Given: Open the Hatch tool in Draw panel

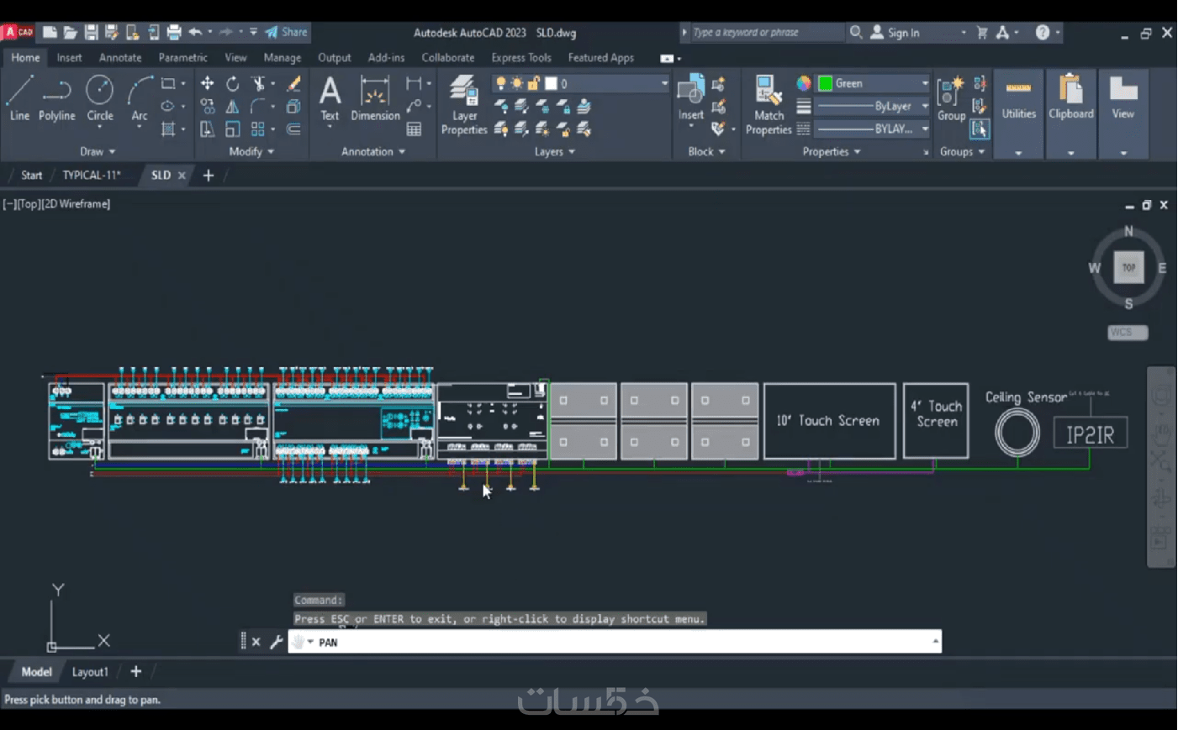Looking at the screenshot, I should click(168, 129).
